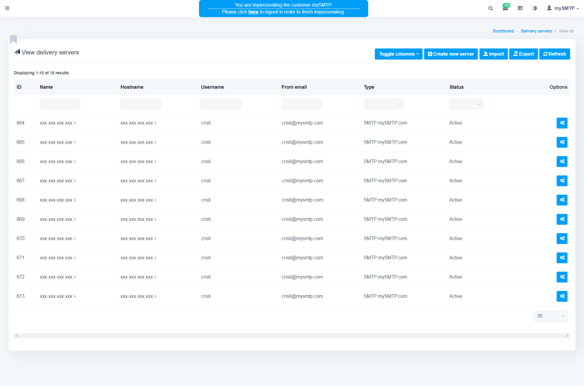Open options gear for server 673
The width and height of the screenshot is (584, 386).
point(562,296)
